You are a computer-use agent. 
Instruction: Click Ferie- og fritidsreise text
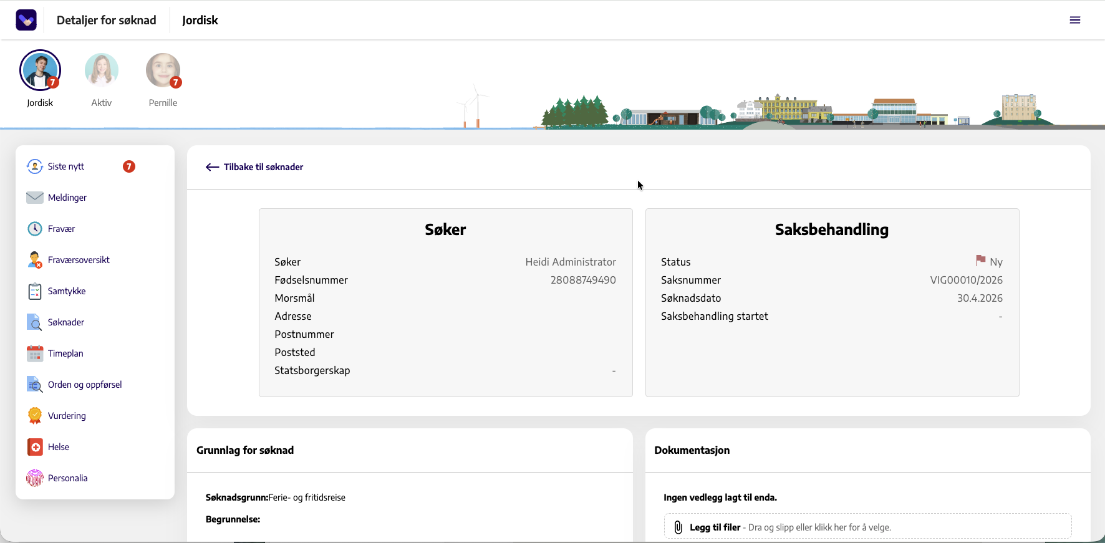pyautogui.click(x=307, y=497)
